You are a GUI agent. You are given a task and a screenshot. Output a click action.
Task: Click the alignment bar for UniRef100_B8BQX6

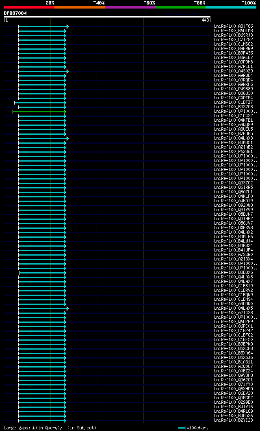tap(43, 272)
